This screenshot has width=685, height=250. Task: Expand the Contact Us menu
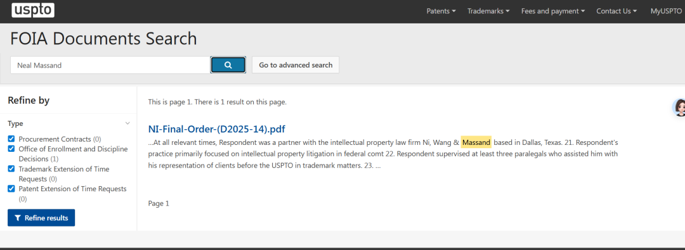click(x=616, y=11)
